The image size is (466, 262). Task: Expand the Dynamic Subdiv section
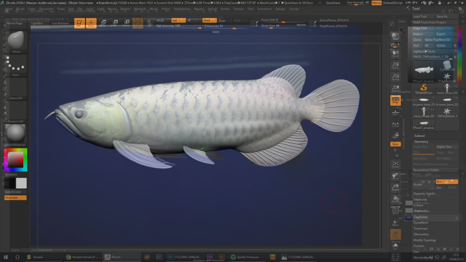point(424,193)
